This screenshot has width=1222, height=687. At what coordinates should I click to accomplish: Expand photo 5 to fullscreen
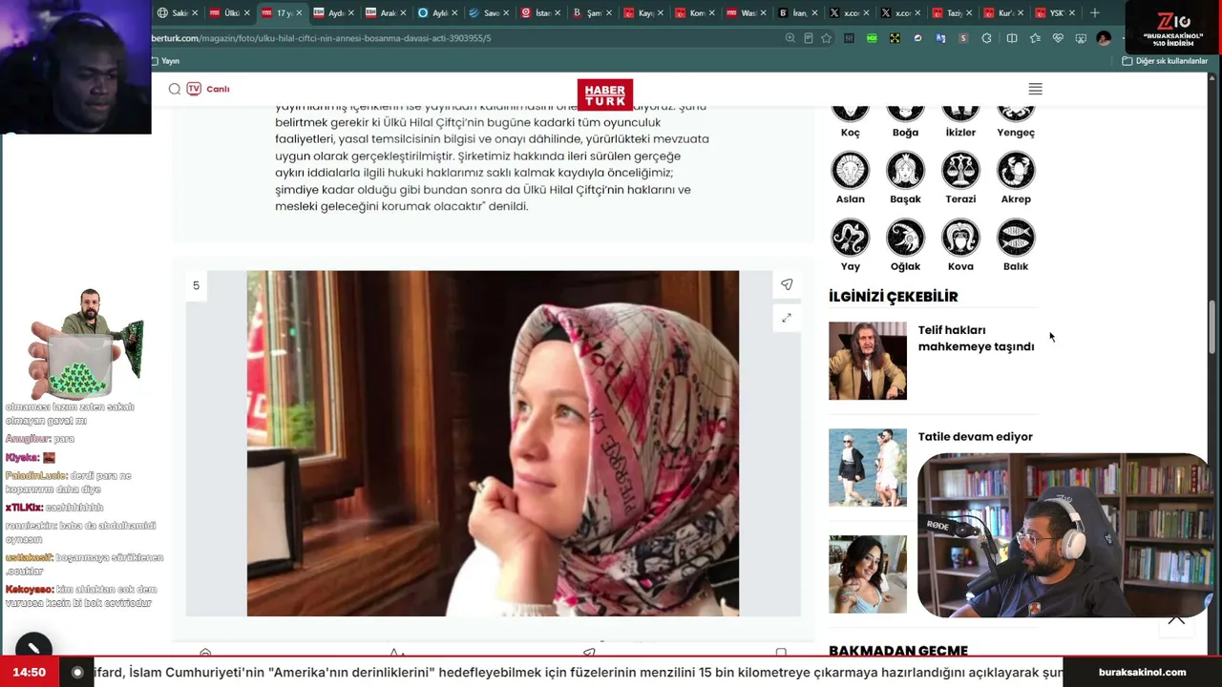pyautogui.click(x=787, y=318)
